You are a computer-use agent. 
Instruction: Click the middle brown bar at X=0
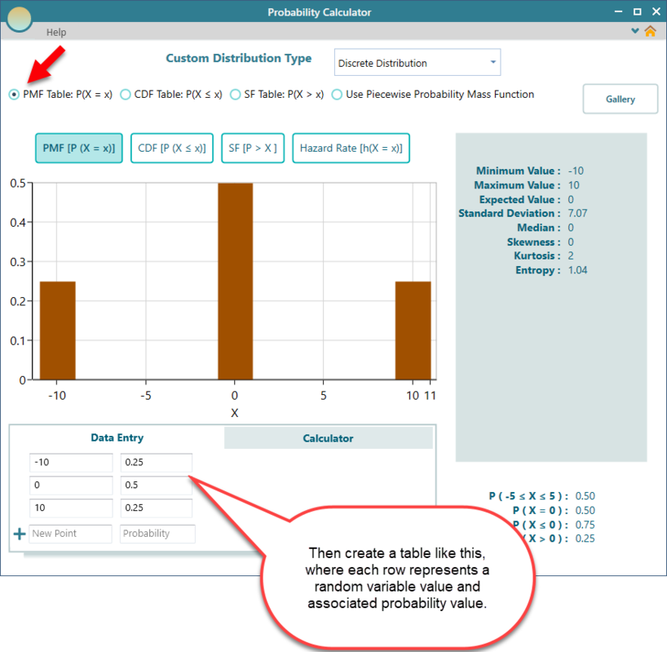235,281
